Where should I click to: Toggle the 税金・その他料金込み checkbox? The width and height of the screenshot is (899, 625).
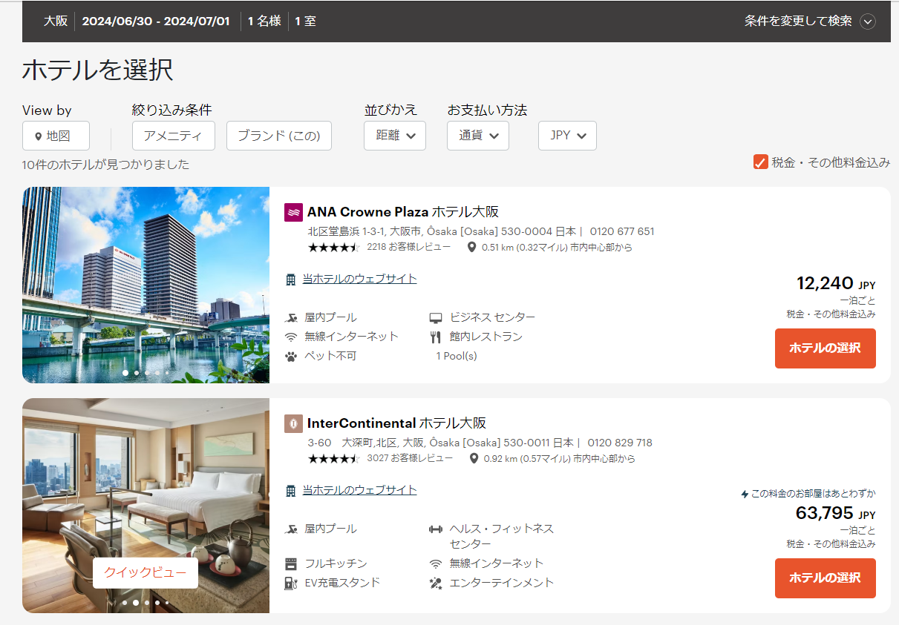tap(760, 162)
